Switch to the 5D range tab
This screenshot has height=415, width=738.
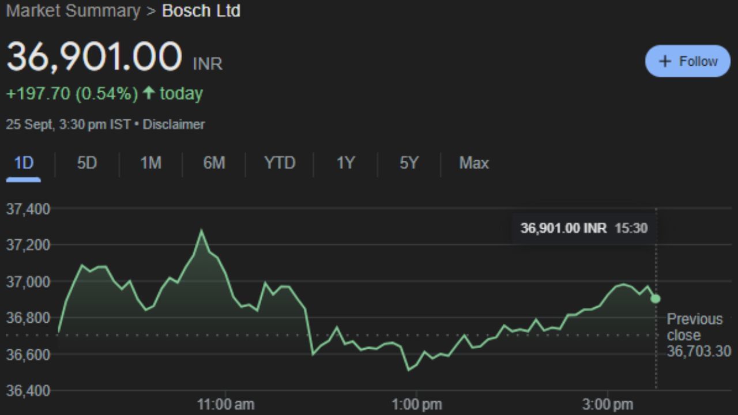86,163
